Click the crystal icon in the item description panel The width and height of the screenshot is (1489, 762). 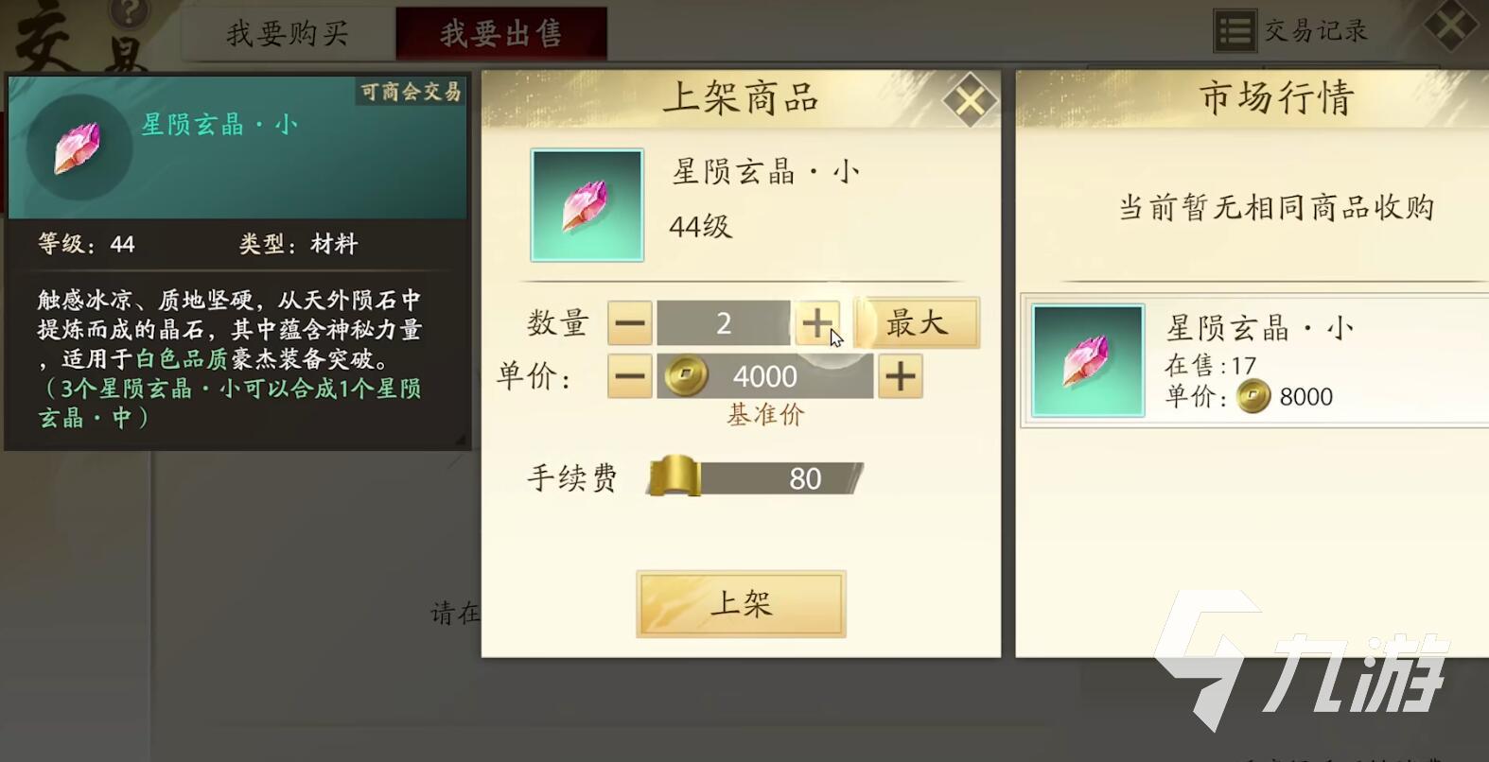[x=78, y=148]
